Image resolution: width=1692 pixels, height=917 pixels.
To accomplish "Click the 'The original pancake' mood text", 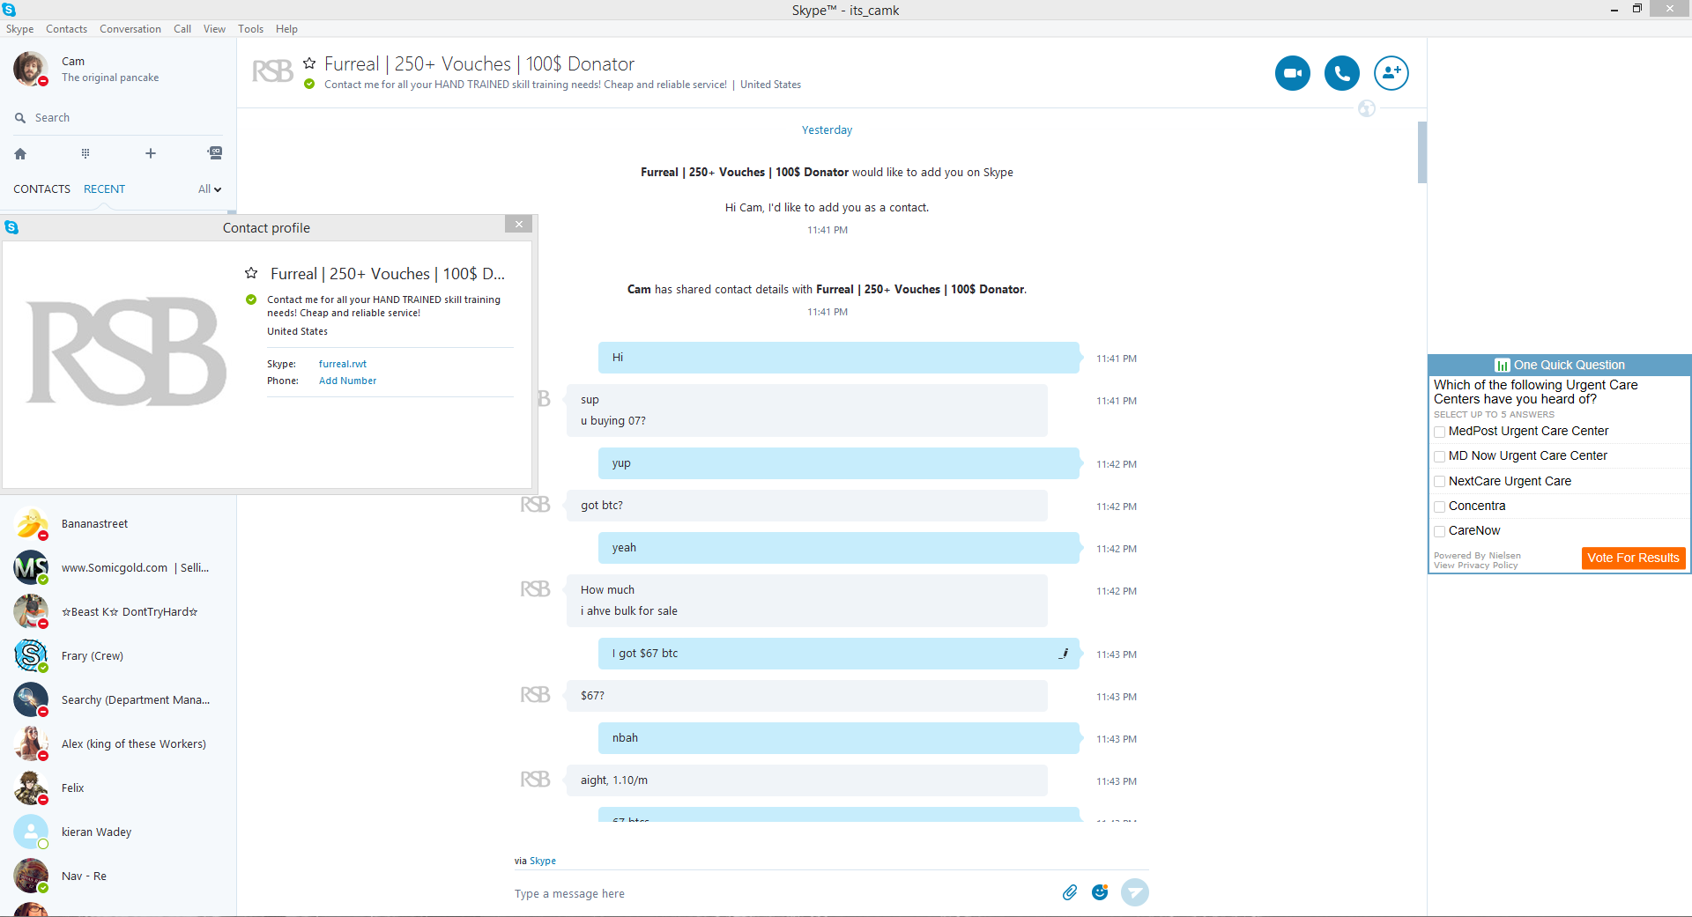I will 110,78.
